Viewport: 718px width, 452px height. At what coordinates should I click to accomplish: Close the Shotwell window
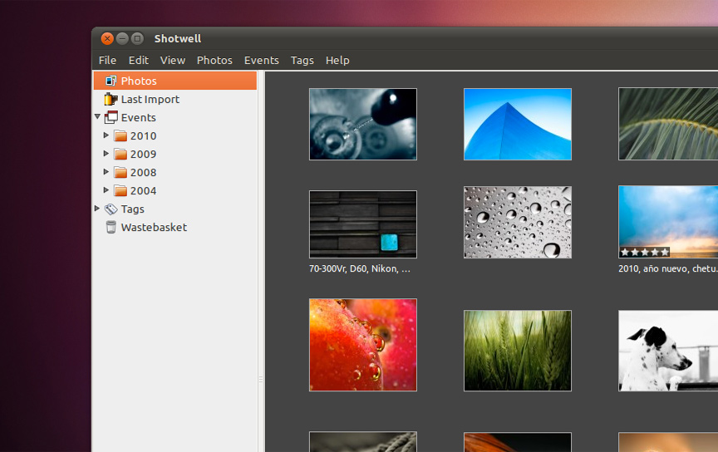[x=107, y=38]
